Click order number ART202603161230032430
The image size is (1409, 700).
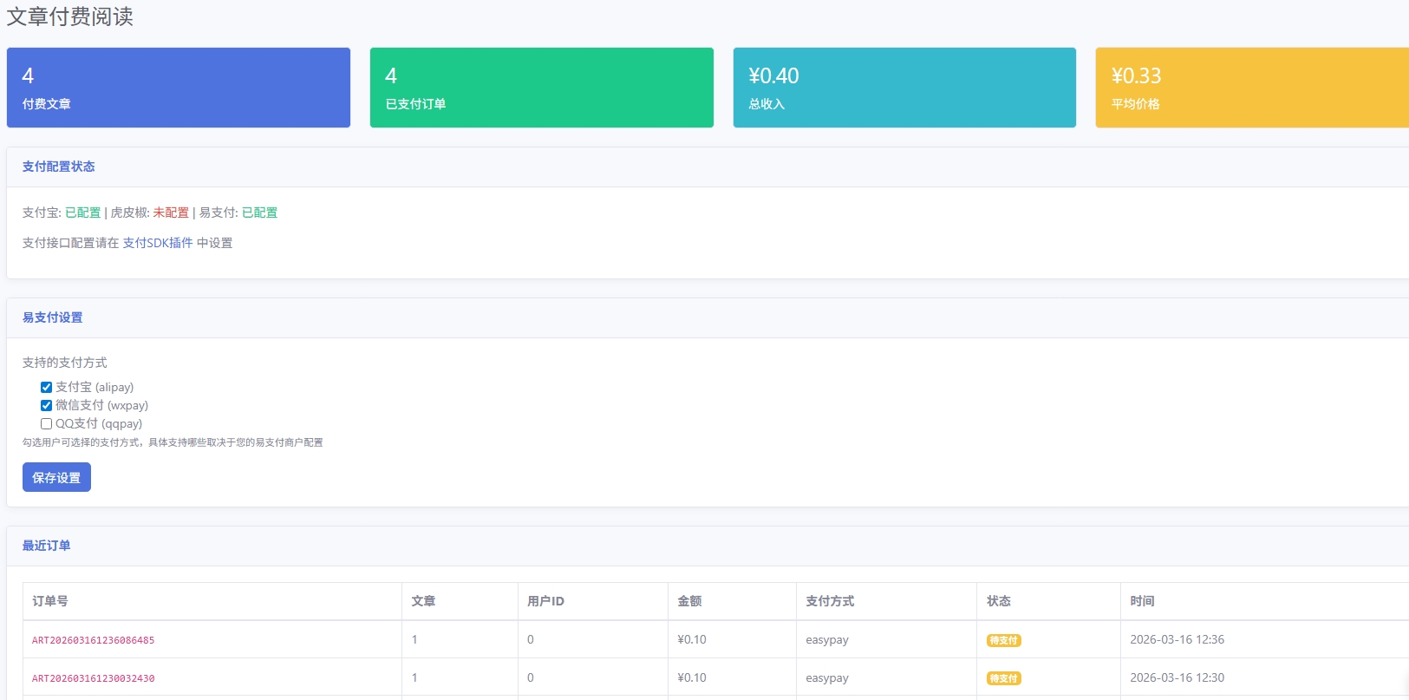click(x=93, y=678)
